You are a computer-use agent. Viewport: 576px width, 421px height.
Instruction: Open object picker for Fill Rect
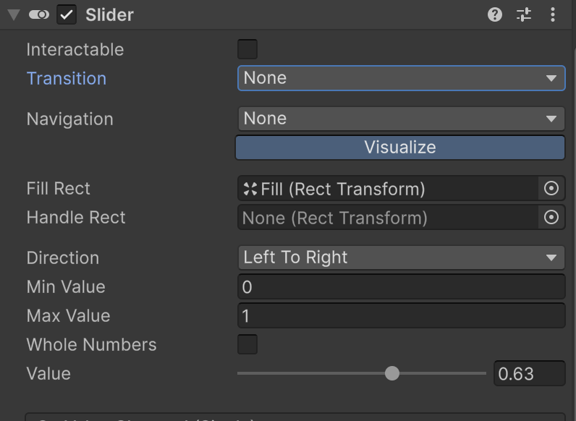551,189
